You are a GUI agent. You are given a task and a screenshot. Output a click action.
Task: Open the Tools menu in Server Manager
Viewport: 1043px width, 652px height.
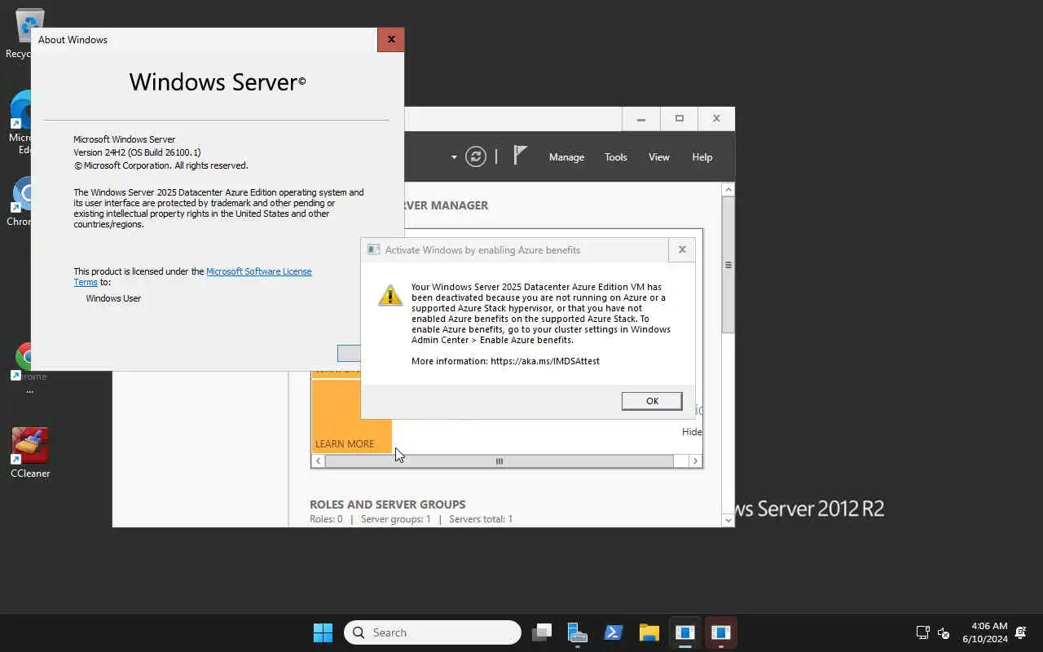click(616, 157)
